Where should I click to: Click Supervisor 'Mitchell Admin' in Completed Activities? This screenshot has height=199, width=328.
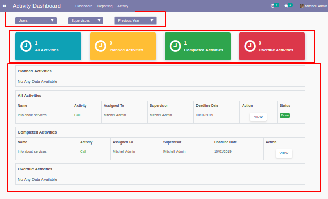174,151
